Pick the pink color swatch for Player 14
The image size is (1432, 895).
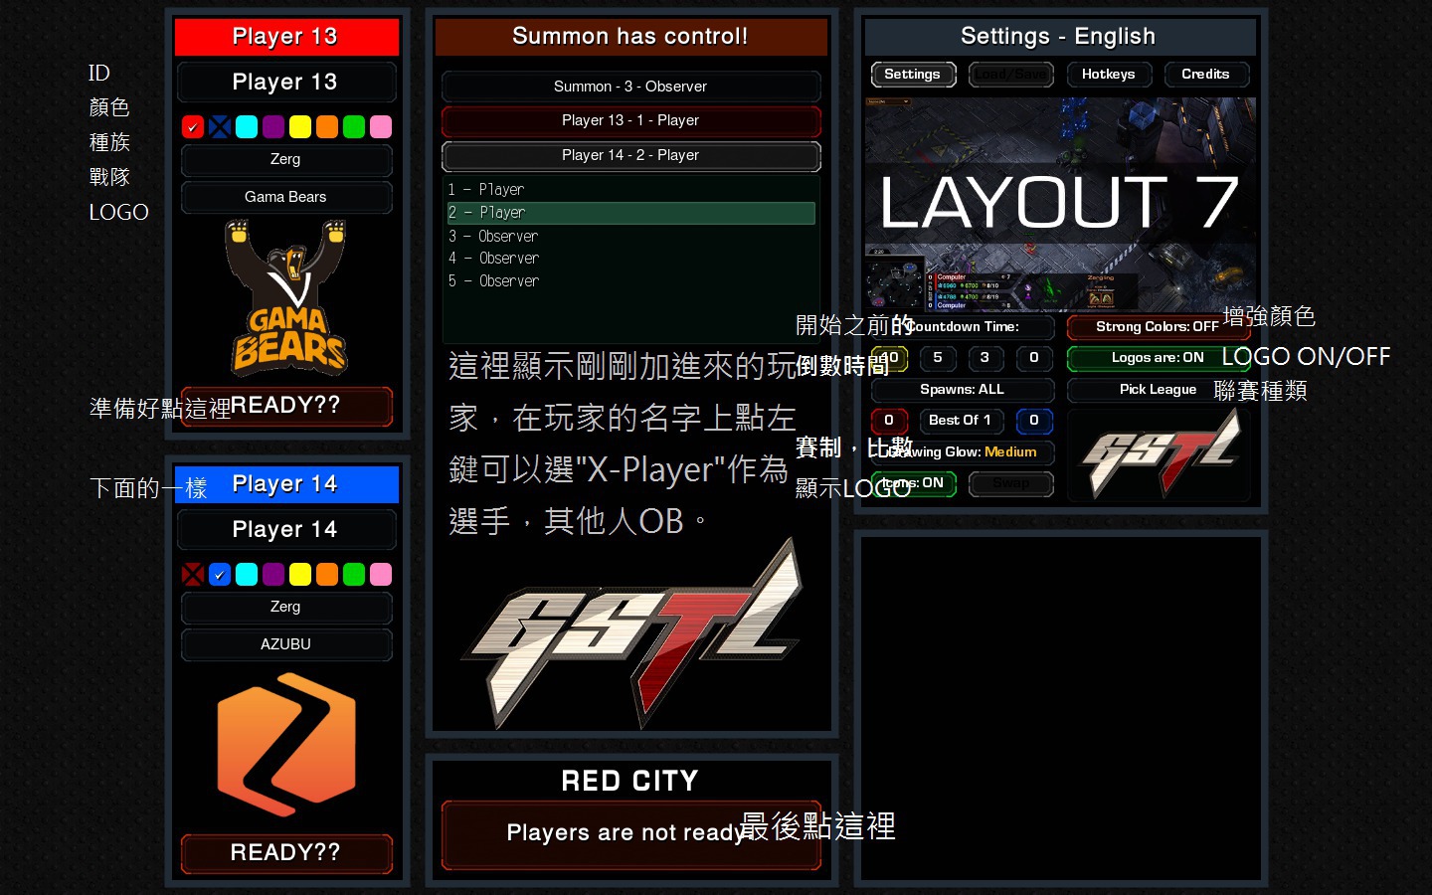coord(381,575)
